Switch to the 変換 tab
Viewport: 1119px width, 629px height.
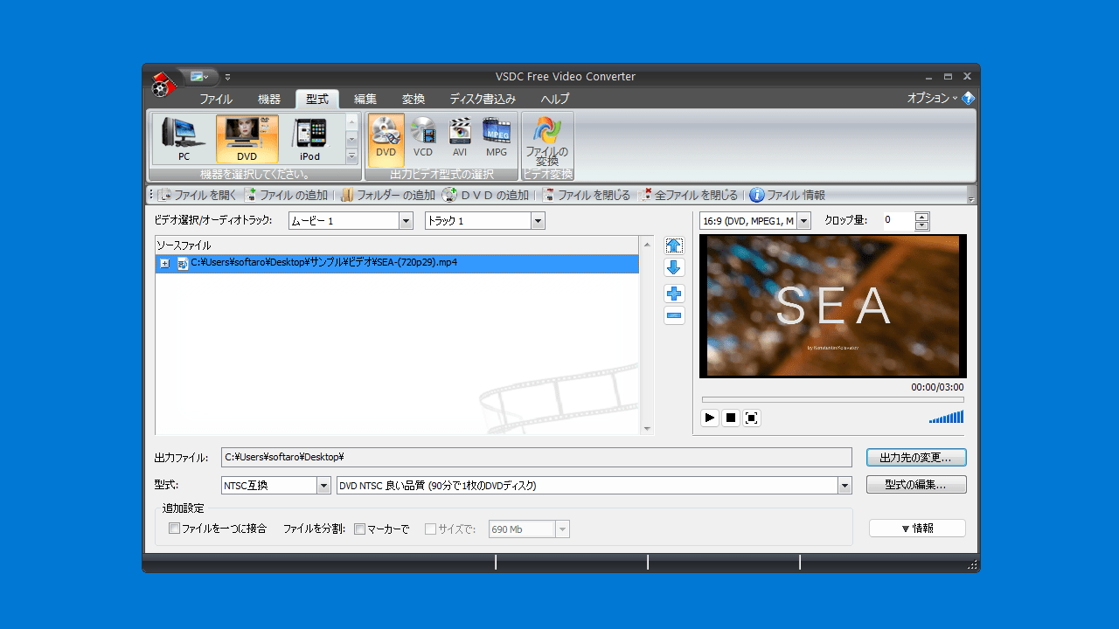point(414,99)
